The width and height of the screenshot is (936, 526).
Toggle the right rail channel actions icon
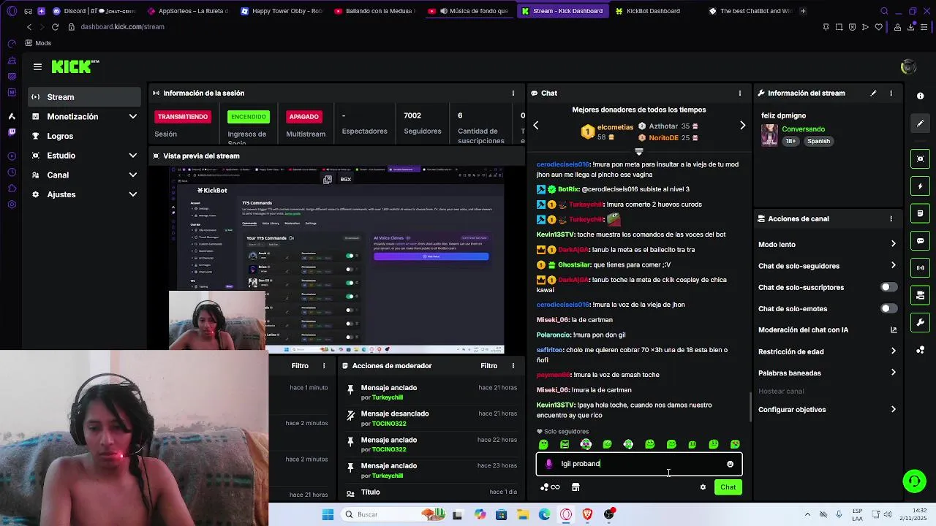click(x=920, y=295)
